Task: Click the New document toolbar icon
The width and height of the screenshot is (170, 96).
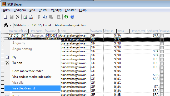Action: pyautogui.click(x=6, y=17)
